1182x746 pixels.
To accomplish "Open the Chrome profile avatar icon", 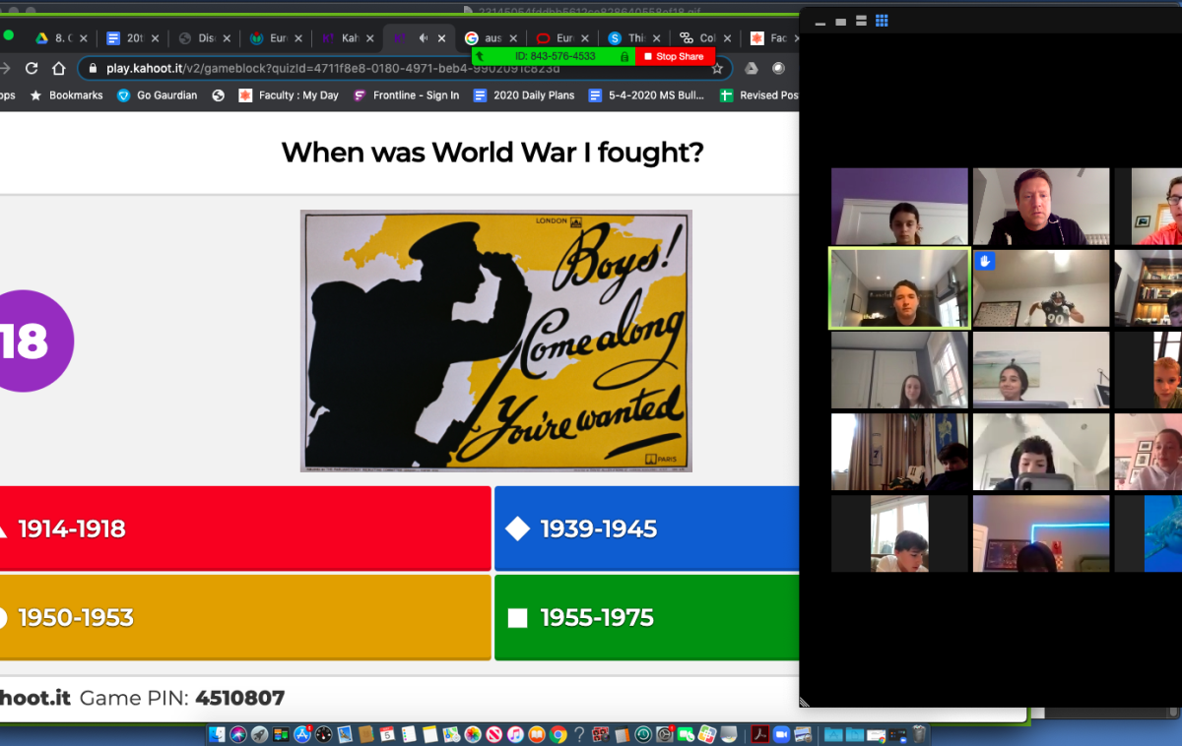I will click(777, 70).
